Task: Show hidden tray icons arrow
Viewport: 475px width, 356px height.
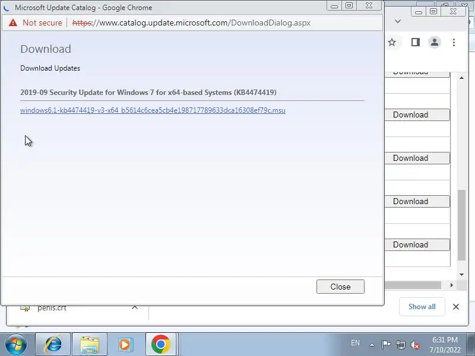Action: tap(372, 345)
